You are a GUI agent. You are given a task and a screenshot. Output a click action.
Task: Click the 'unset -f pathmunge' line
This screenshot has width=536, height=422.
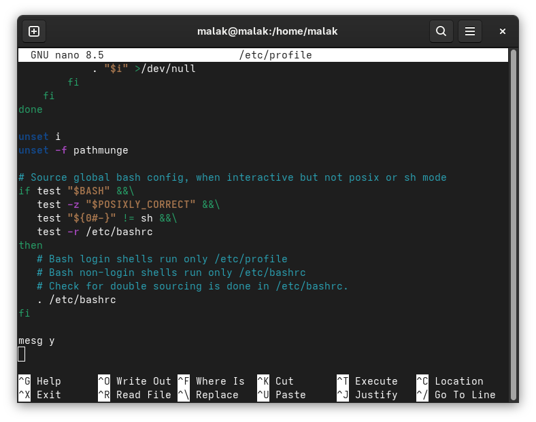73,150
